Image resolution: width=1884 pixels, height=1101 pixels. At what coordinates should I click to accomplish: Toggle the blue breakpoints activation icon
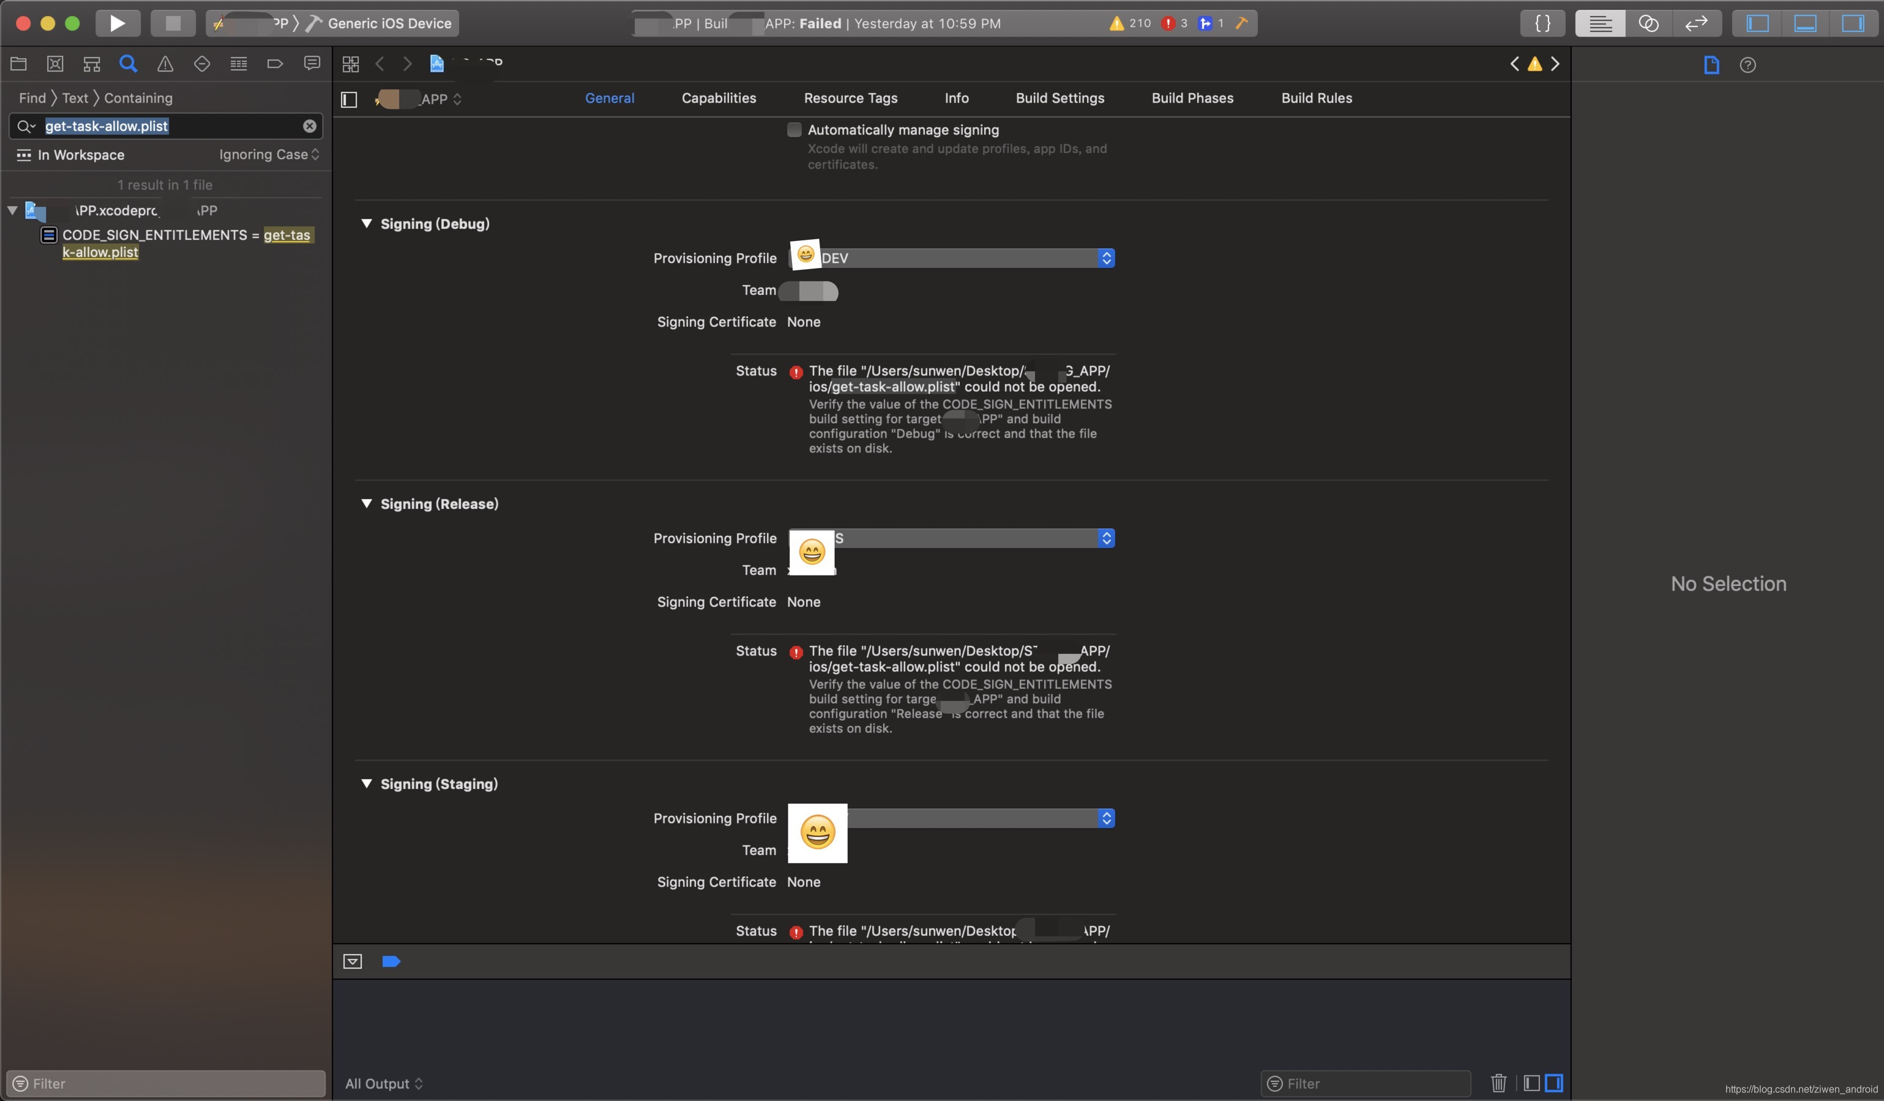391,962
